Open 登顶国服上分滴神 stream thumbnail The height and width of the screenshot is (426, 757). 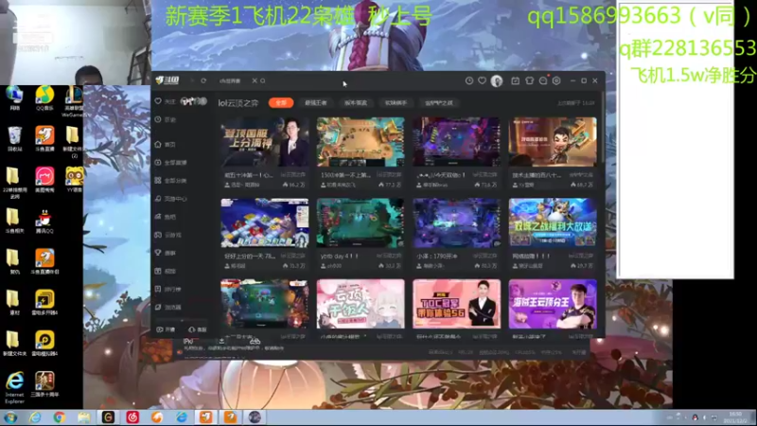[x=265, y=141]
